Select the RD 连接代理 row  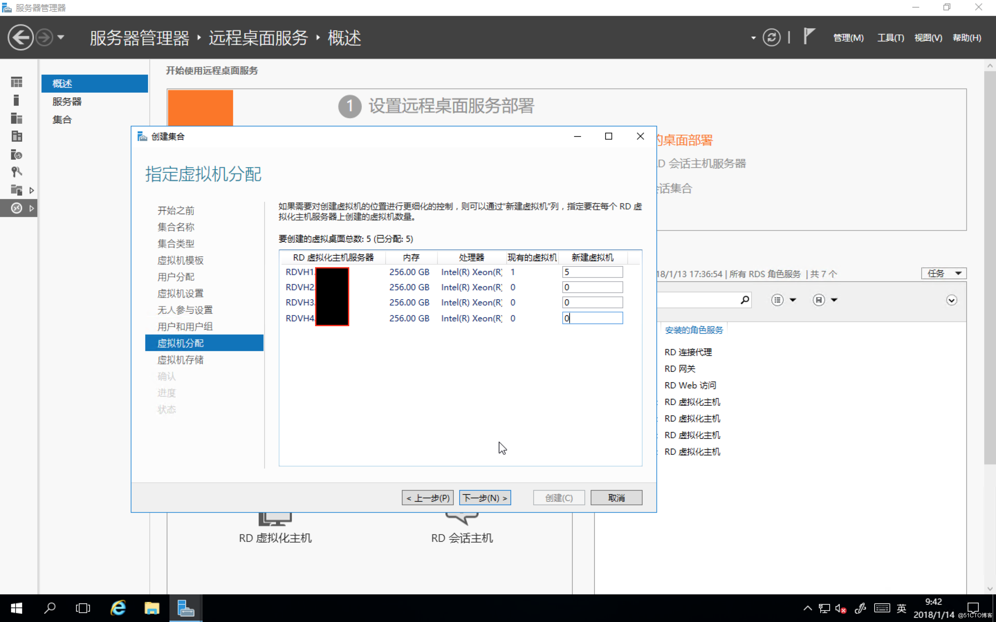tap(688, 352)
